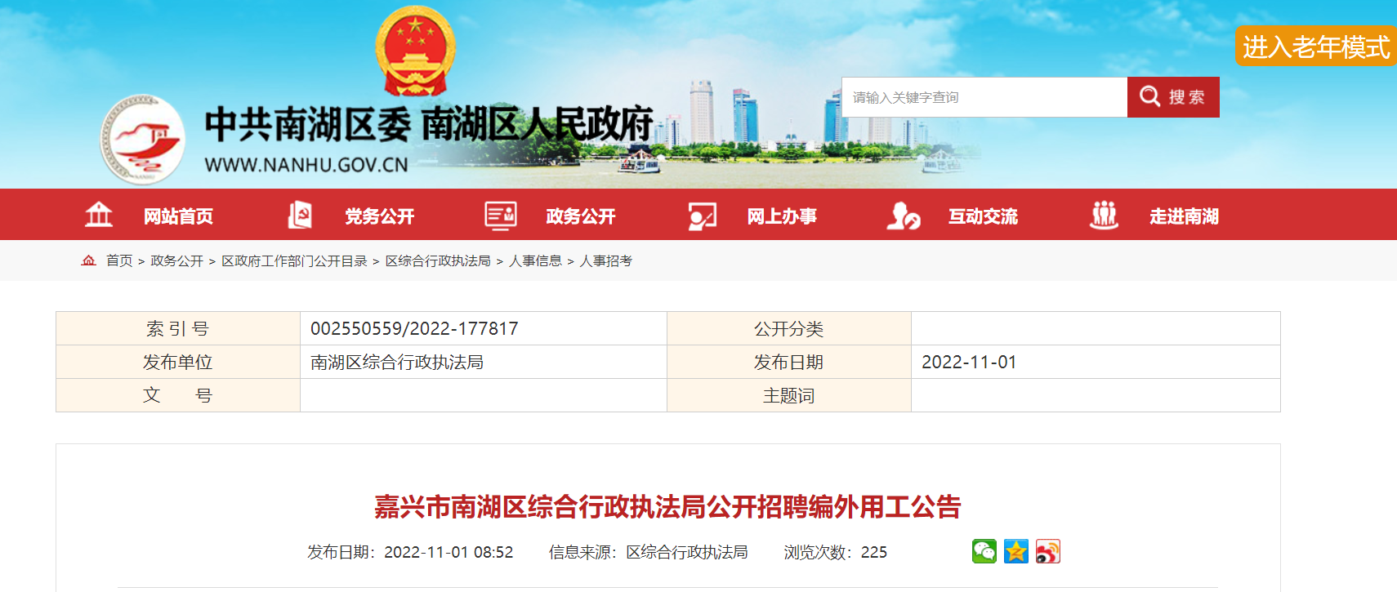The image size is (1397, 592).
Task: Go to 人事信息 breadcrumb link
Action: [x=535, y=260]
